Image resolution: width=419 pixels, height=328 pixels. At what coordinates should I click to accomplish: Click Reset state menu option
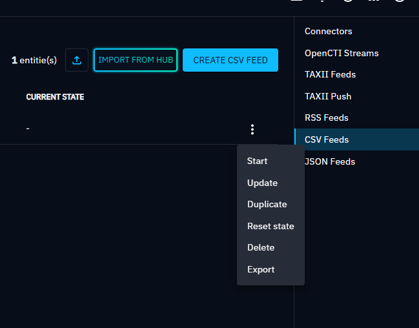tap(271, 226)
